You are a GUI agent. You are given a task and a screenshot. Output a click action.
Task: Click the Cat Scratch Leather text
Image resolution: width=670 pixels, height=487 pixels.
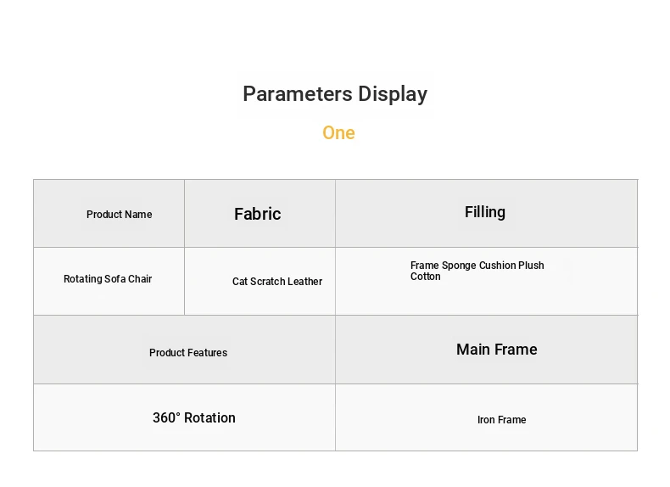[277, 282]
